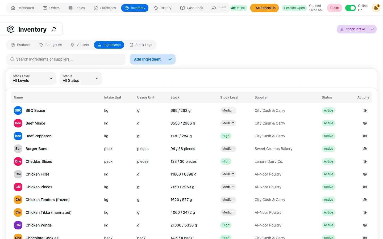
Task: Switch to the Categories tab
Action: 51,45
